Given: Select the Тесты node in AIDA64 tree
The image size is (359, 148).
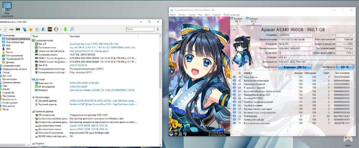Looking at the screenshot, I should click(6, 110).
